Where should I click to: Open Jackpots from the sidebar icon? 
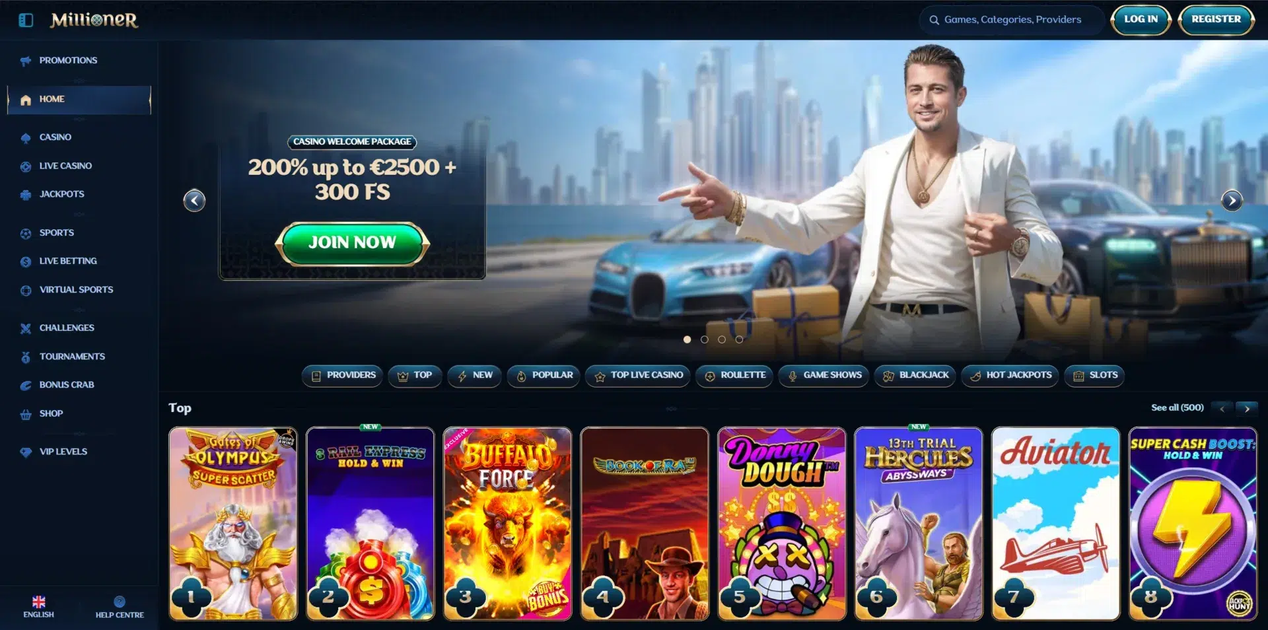pyautogui.click(x=26, y=195)
